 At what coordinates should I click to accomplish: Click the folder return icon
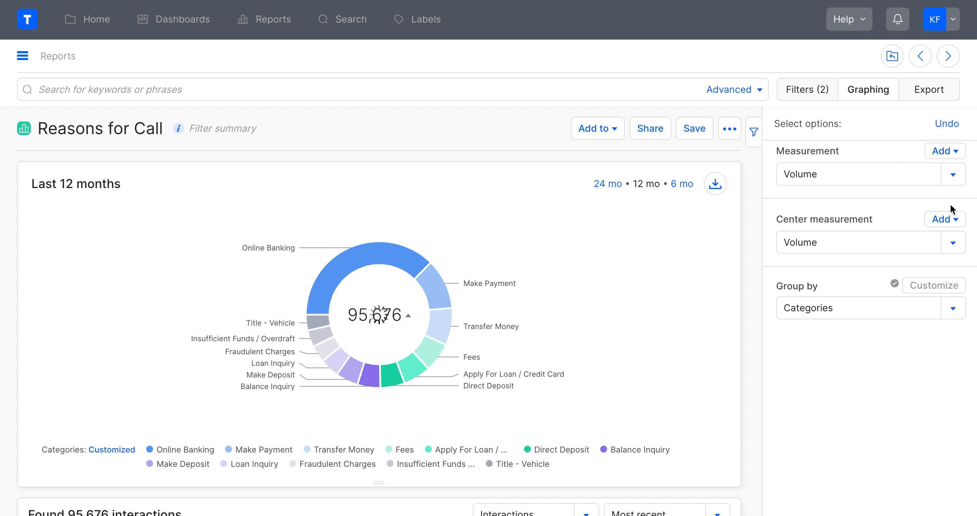[x=892, y=56]
